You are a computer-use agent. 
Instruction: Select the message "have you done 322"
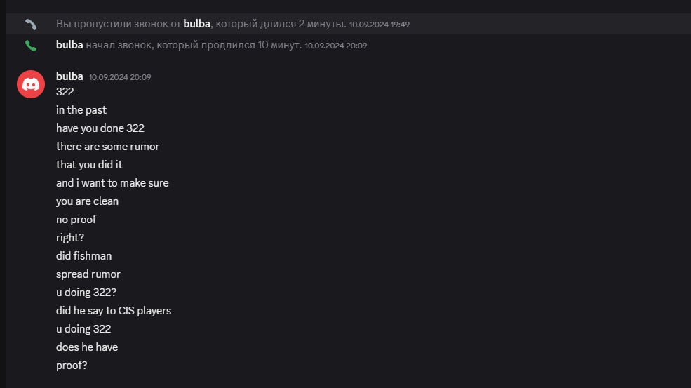tap(100, 128)
